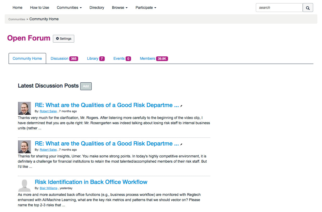Expand the Communities dropdown menu
Screen dimensions: 322x212
[x=69, y=8]
